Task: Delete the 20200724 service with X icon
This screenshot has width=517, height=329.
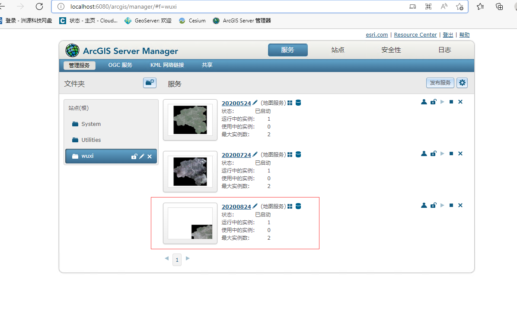Action: [460, 154]
